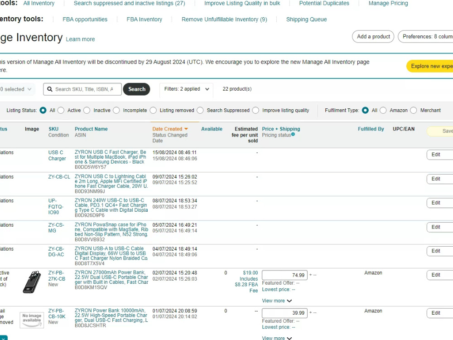Click the Learn more link
Viewport: 453px width, 340px height.
tap(80, 39)
